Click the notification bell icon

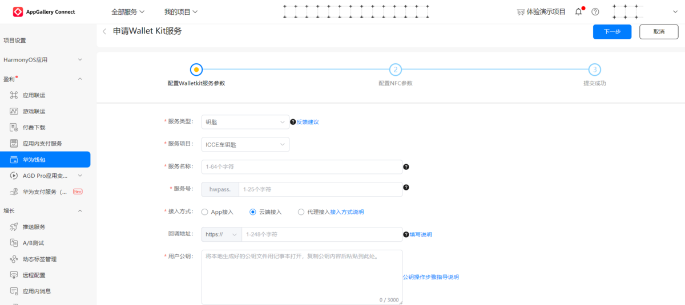pos(579,12)
